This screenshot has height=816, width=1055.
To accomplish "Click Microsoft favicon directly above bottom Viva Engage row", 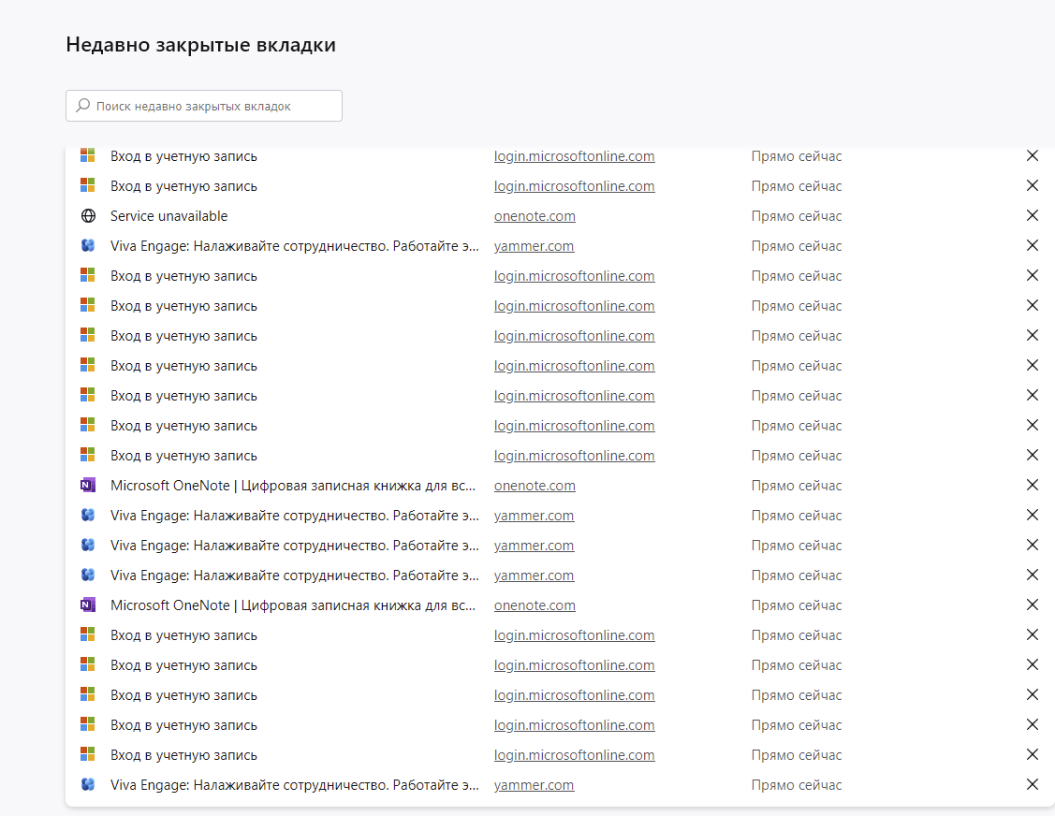I will (x=88, y=755).
